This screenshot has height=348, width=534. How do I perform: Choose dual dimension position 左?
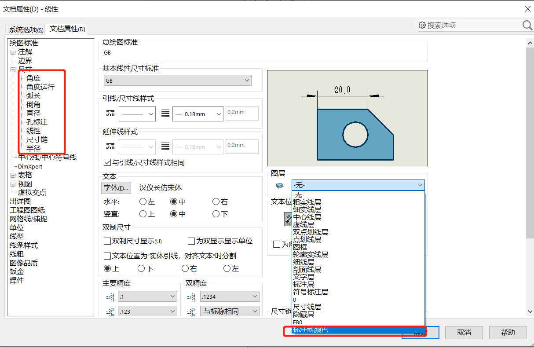227,268
